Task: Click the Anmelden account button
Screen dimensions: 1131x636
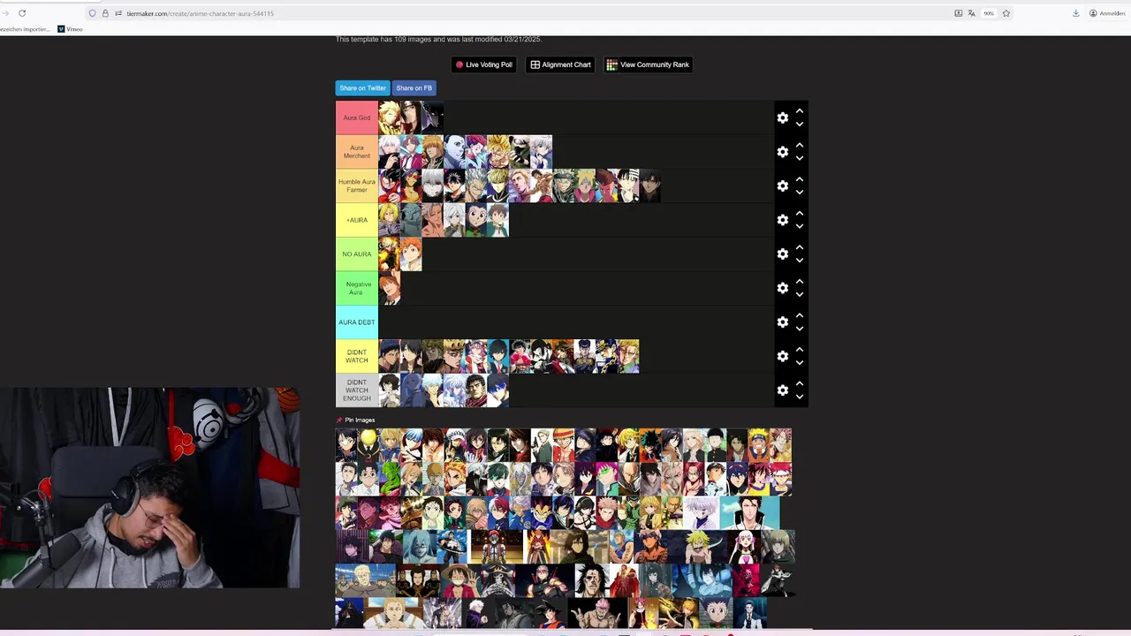Action: click(x=1107, y=13)
